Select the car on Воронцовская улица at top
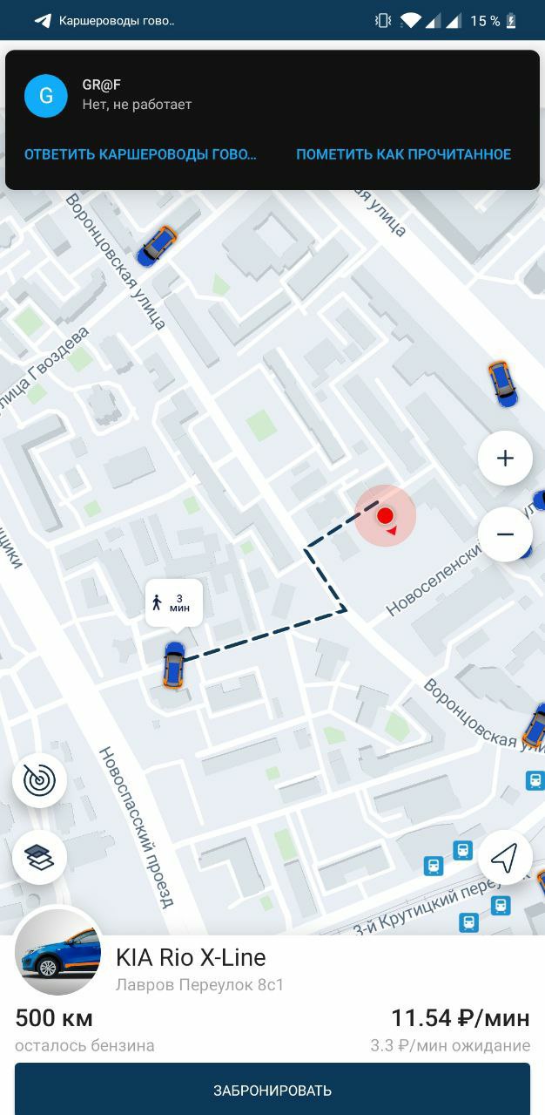Screen dimensions: 545x1115 coord(157,247)
